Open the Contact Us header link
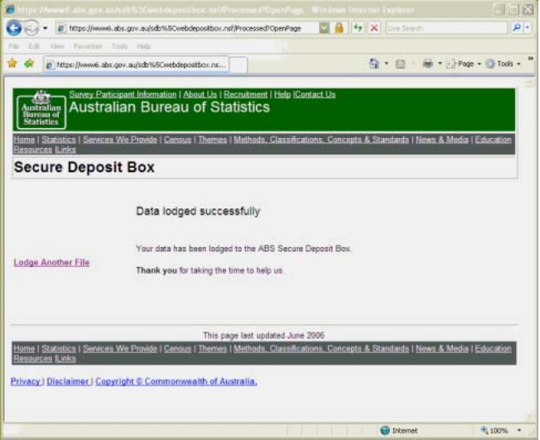Viewport: 540px width, 440px height. tap(315, 94)
